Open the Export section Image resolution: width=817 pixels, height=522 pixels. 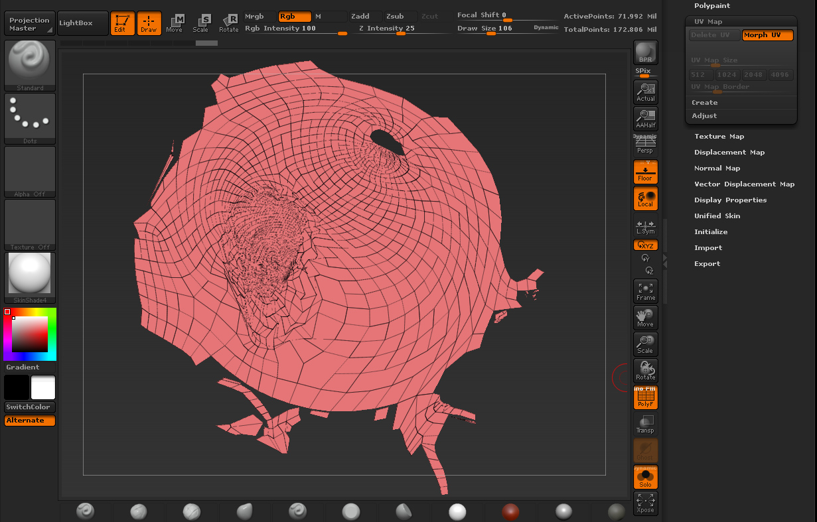coord(707,264)
